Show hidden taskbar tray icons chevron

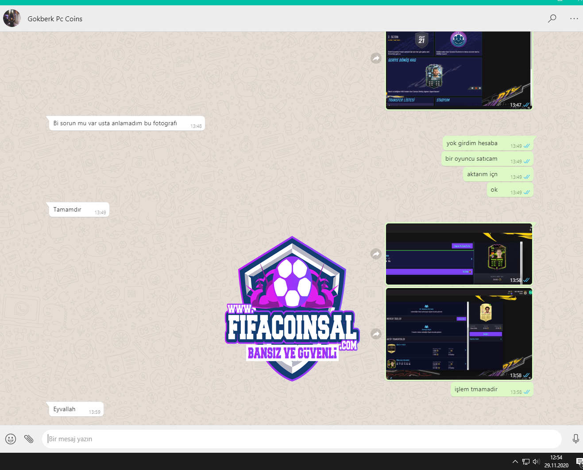tap(515, 462)
